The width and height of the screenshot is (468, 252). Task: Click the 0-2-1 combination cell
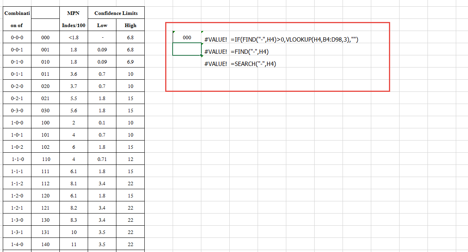[x=17, y=98]
